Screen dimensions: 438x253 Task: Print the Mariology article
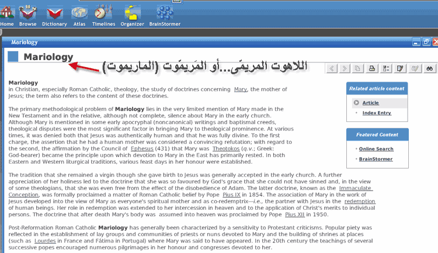pyautogui.click(x=372, y=68)
